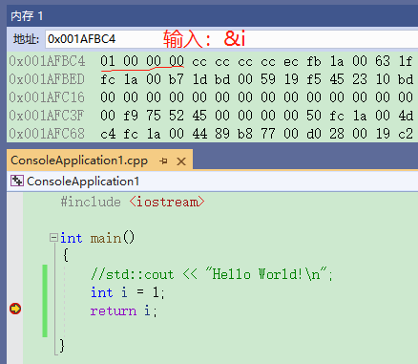This screenshot has width=418, height=364.
Task: Close the ConsoleApplication1.cpp tab
Action: click(x=181, y=161)
